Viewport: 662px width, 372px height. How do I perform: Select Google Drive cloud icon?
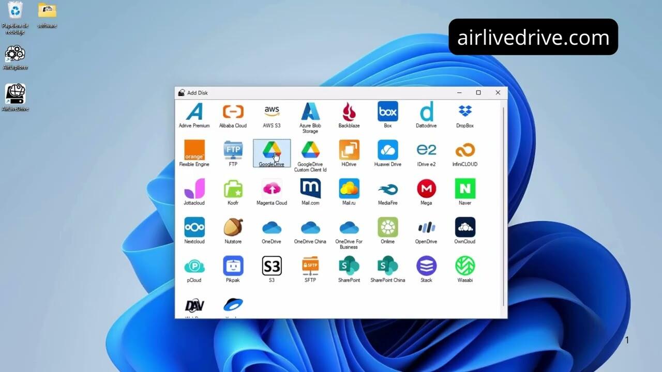point(272,150)
